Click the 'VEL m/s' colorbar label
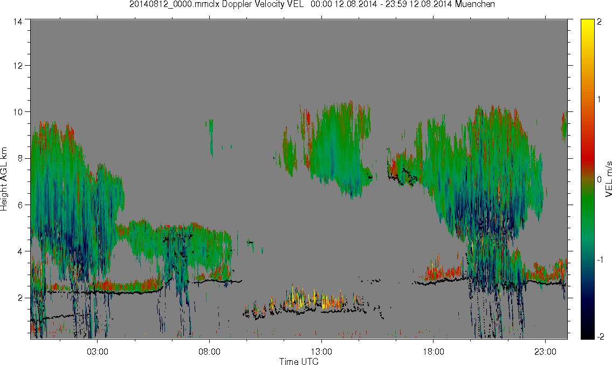 pyautogui.click(x=608, y=179)
